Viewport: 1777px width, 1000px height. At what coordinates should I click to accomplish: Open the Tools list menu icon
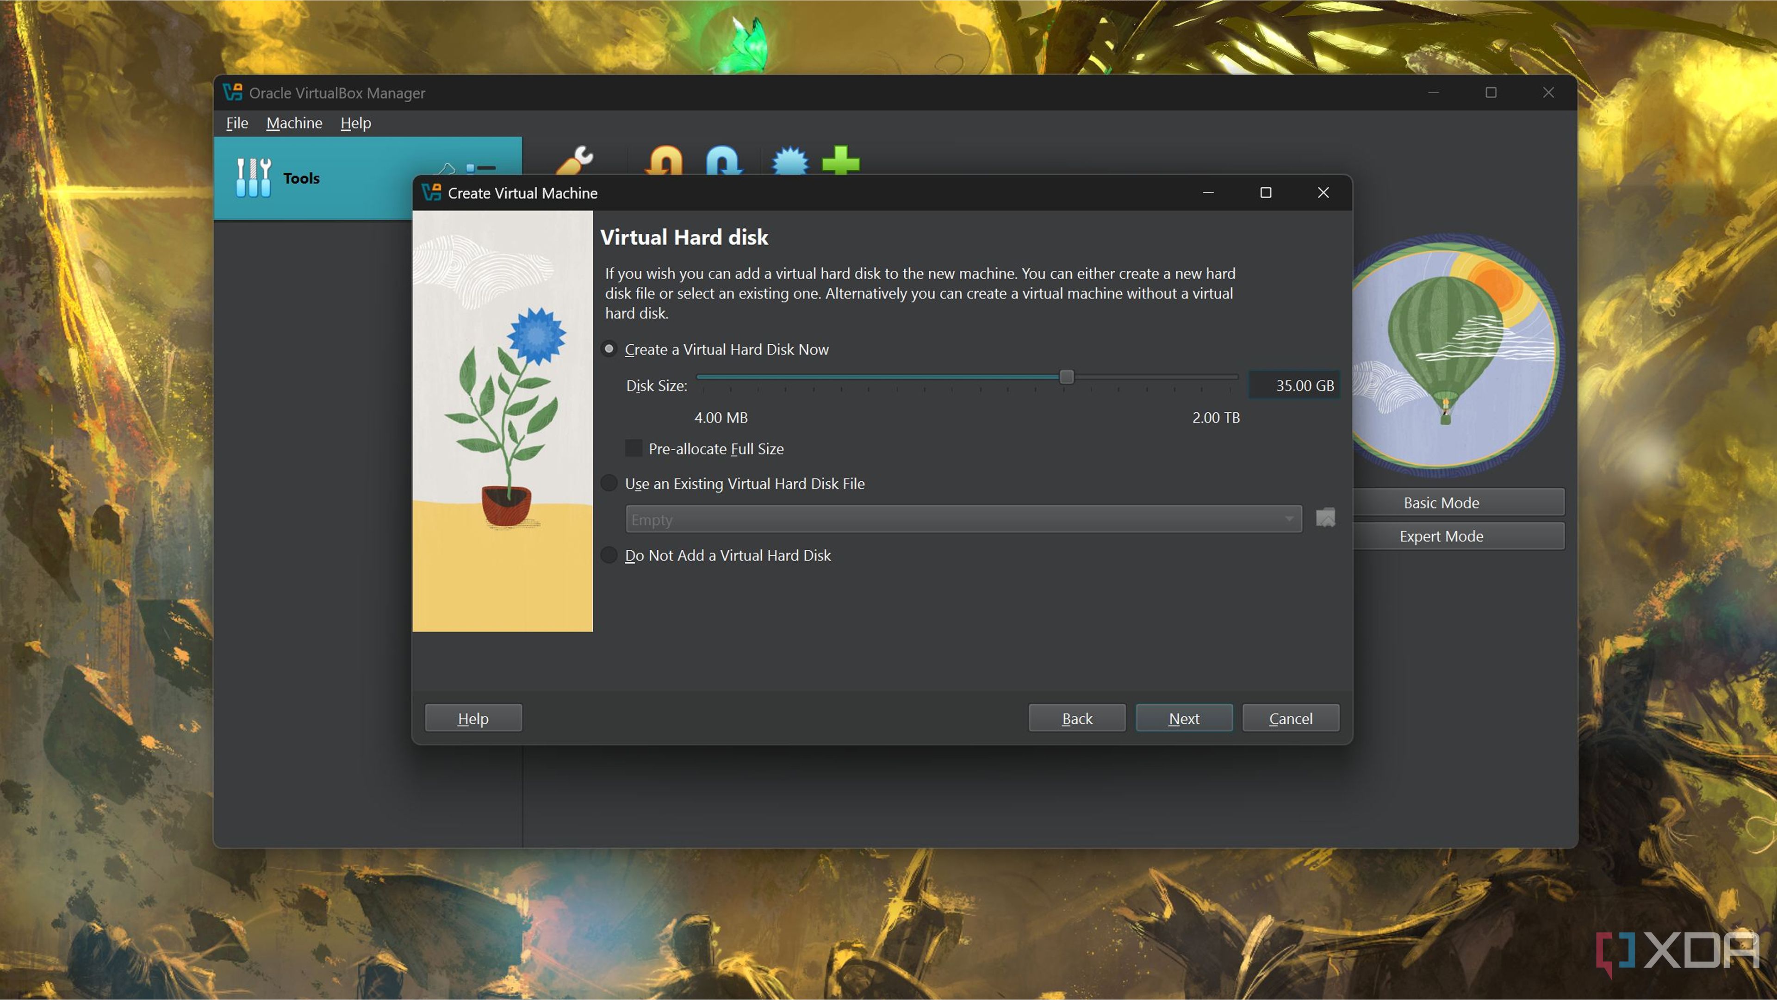481,168
